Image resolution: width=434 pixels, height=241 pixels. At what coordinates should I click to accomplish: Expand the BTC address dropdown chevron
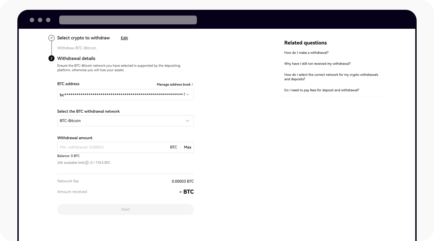(x=187, y=94)
